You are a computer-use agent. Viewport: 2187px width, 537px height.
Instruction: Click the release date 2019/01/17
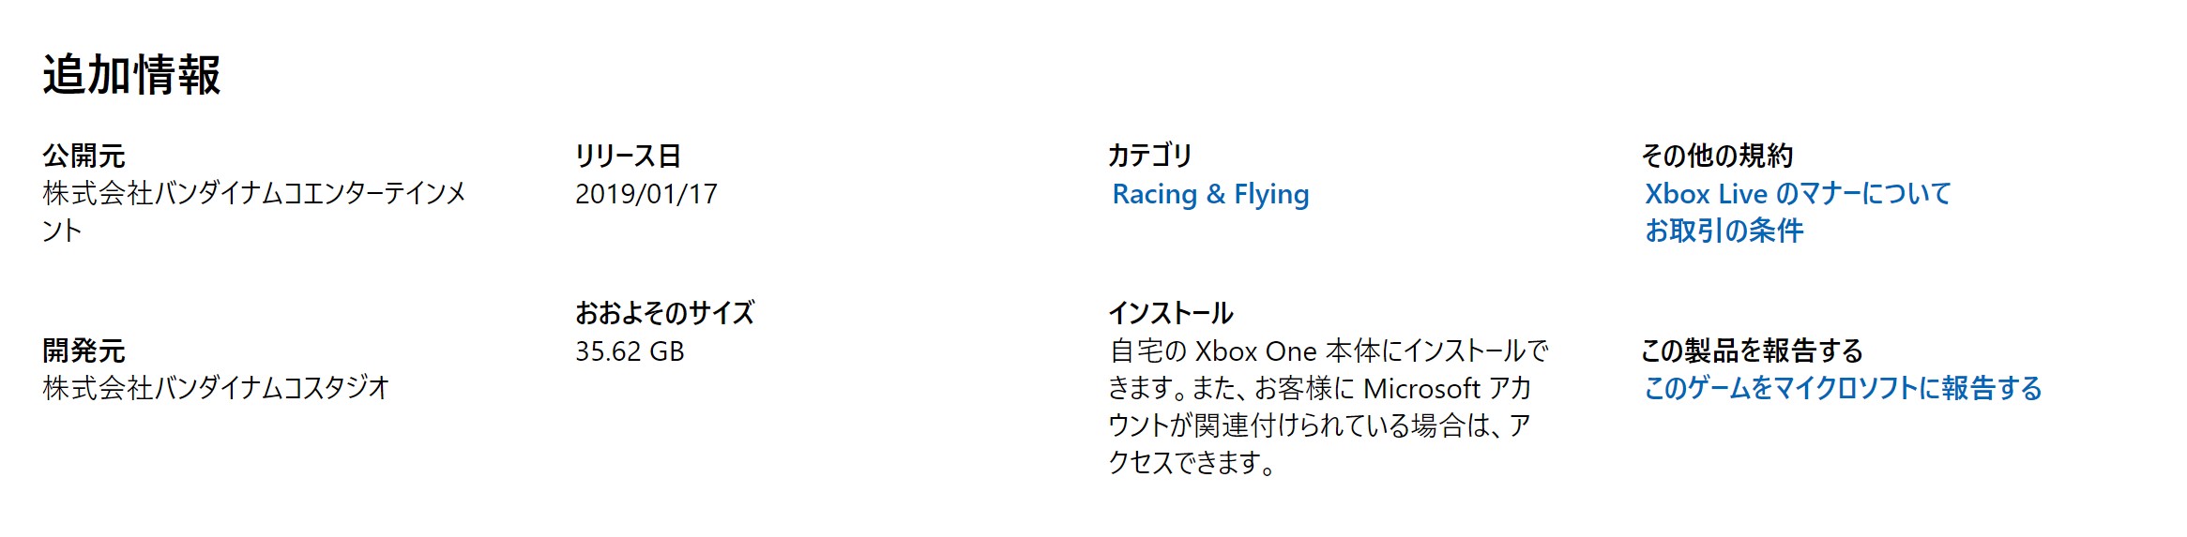[645, 194]
